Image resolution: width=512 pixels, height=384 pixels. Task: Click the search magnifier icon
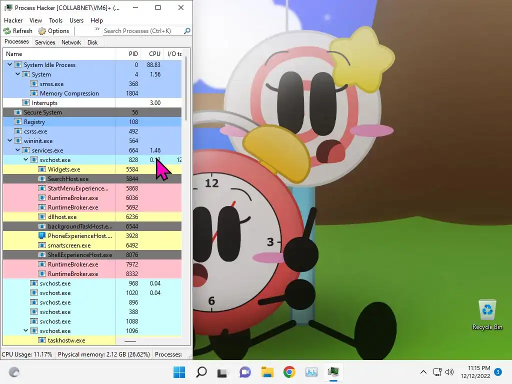pyautogui.click(x=187, y=31)
